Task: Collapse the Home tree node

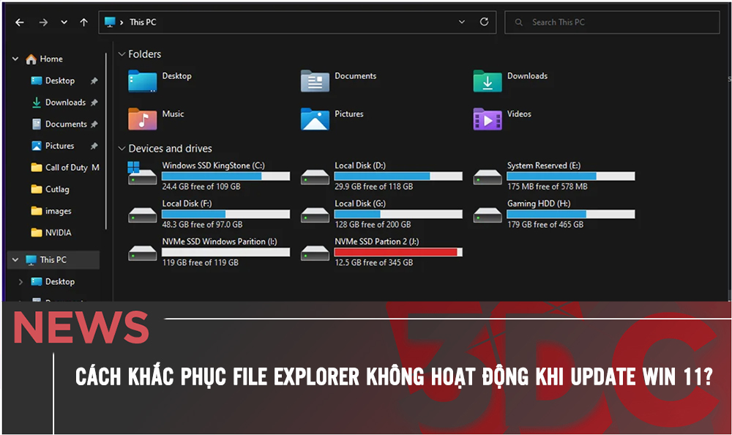Action: coord(15,59)
